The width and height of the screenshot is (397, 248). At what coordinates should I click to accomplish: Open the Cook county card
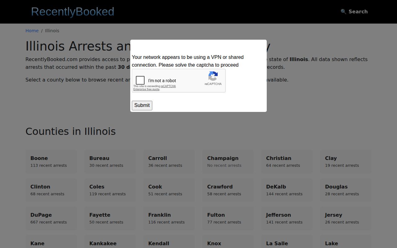(x=169, y=190)
